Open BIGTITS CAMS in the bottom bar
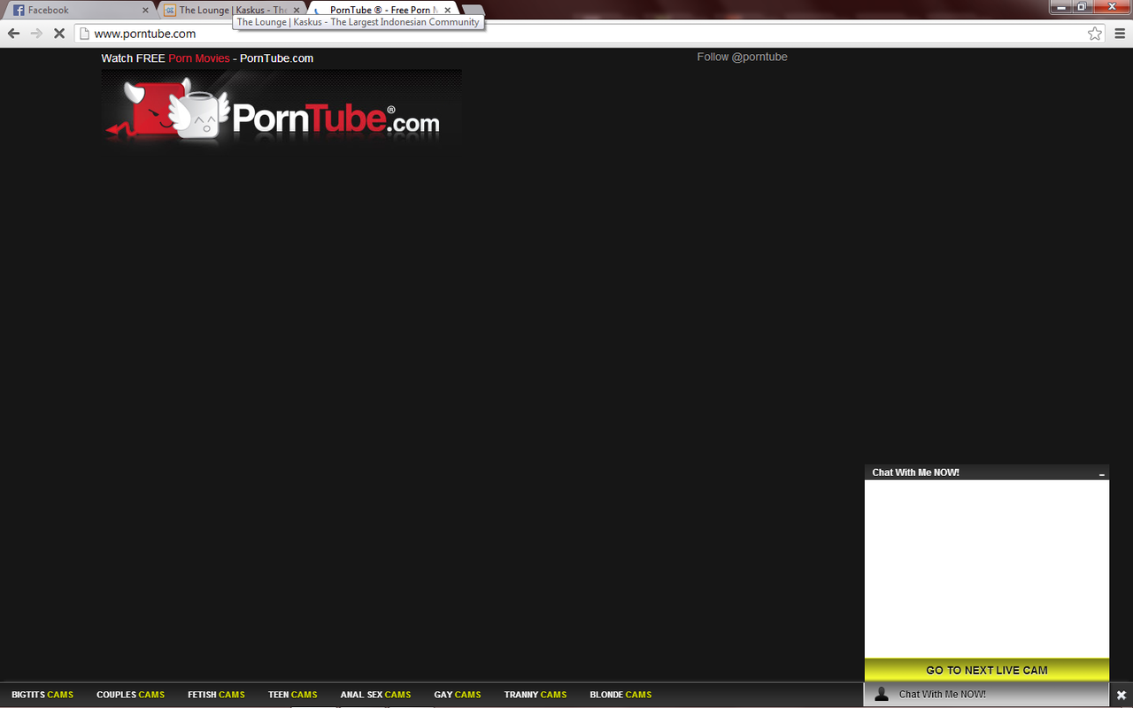 click(x=42, y=695)
